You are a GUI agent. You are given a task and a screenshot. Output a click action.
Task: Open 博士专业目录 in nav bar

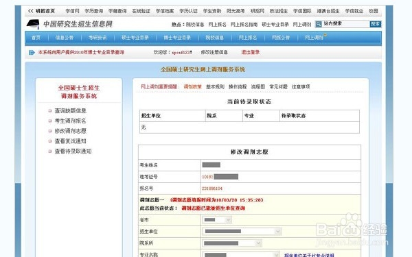coord(177,38)
